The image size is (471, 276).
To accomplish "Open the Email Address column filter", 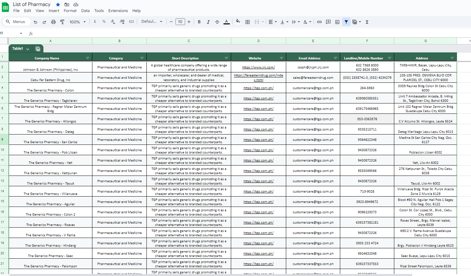I will [x=336, y=58].
